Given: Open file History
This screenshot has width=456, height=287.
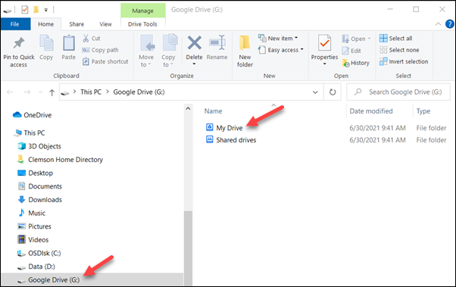Looking at the screenshot, I should pos(355,63).
